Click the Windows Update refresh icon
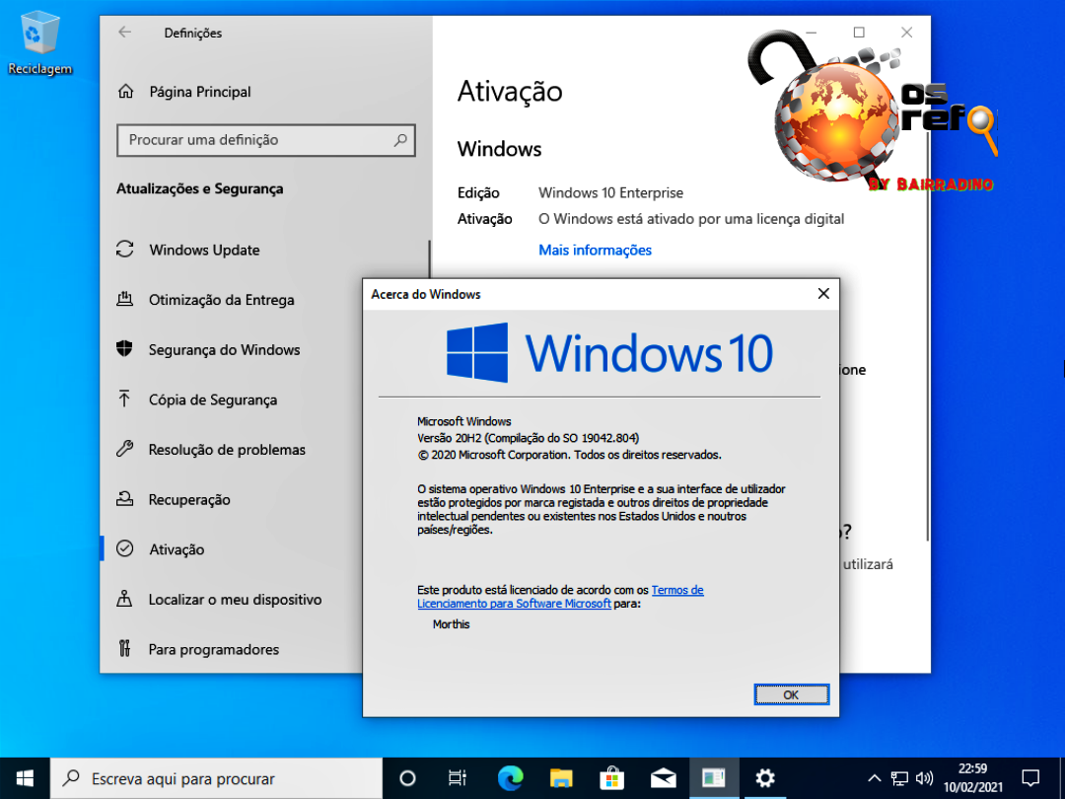 (125, 250)
